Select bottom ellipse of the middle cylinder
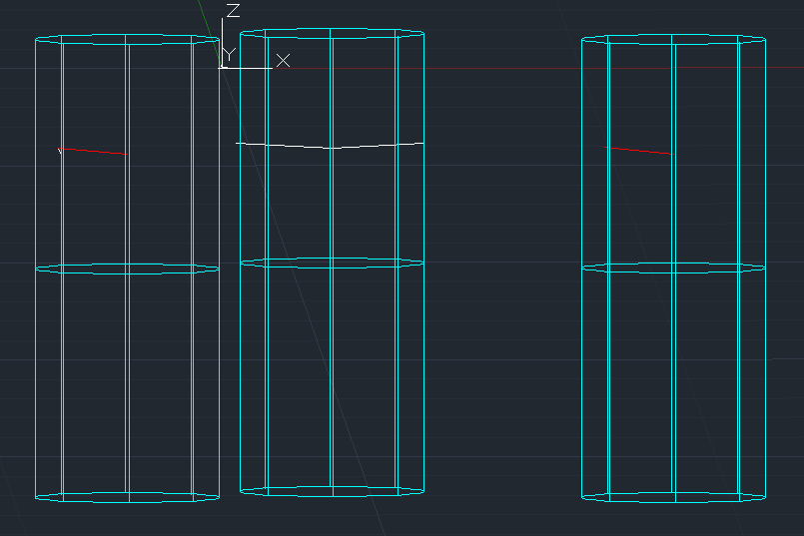The height and width of the screenshot is (536, 804). point(332,491)
